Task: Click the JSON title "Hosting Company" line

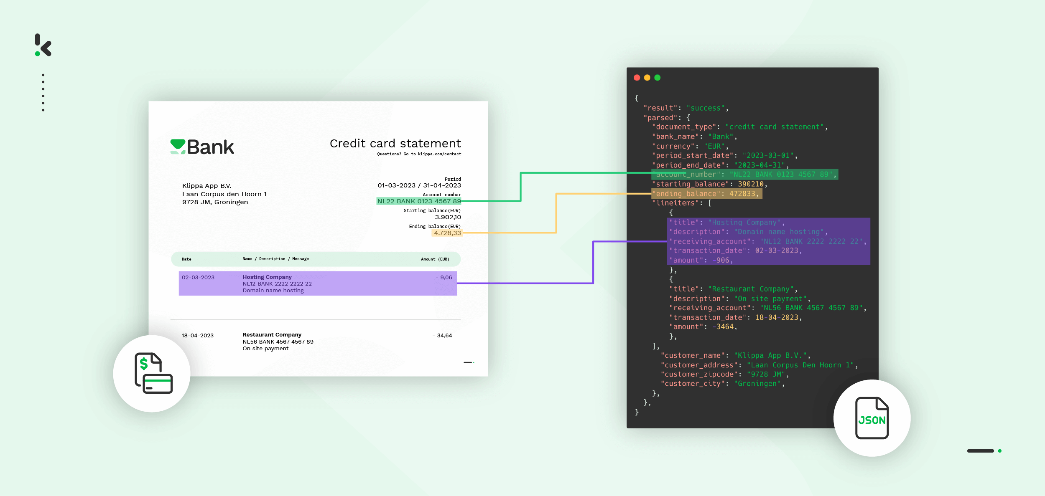Action: click(727, 223)
